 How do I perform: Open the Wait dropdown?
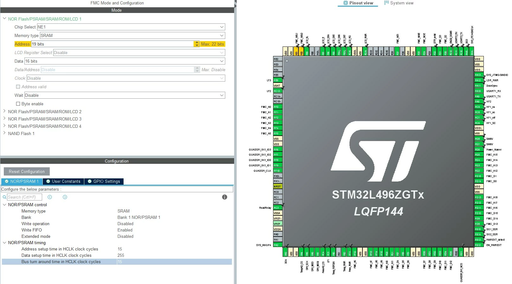(125, 95)
